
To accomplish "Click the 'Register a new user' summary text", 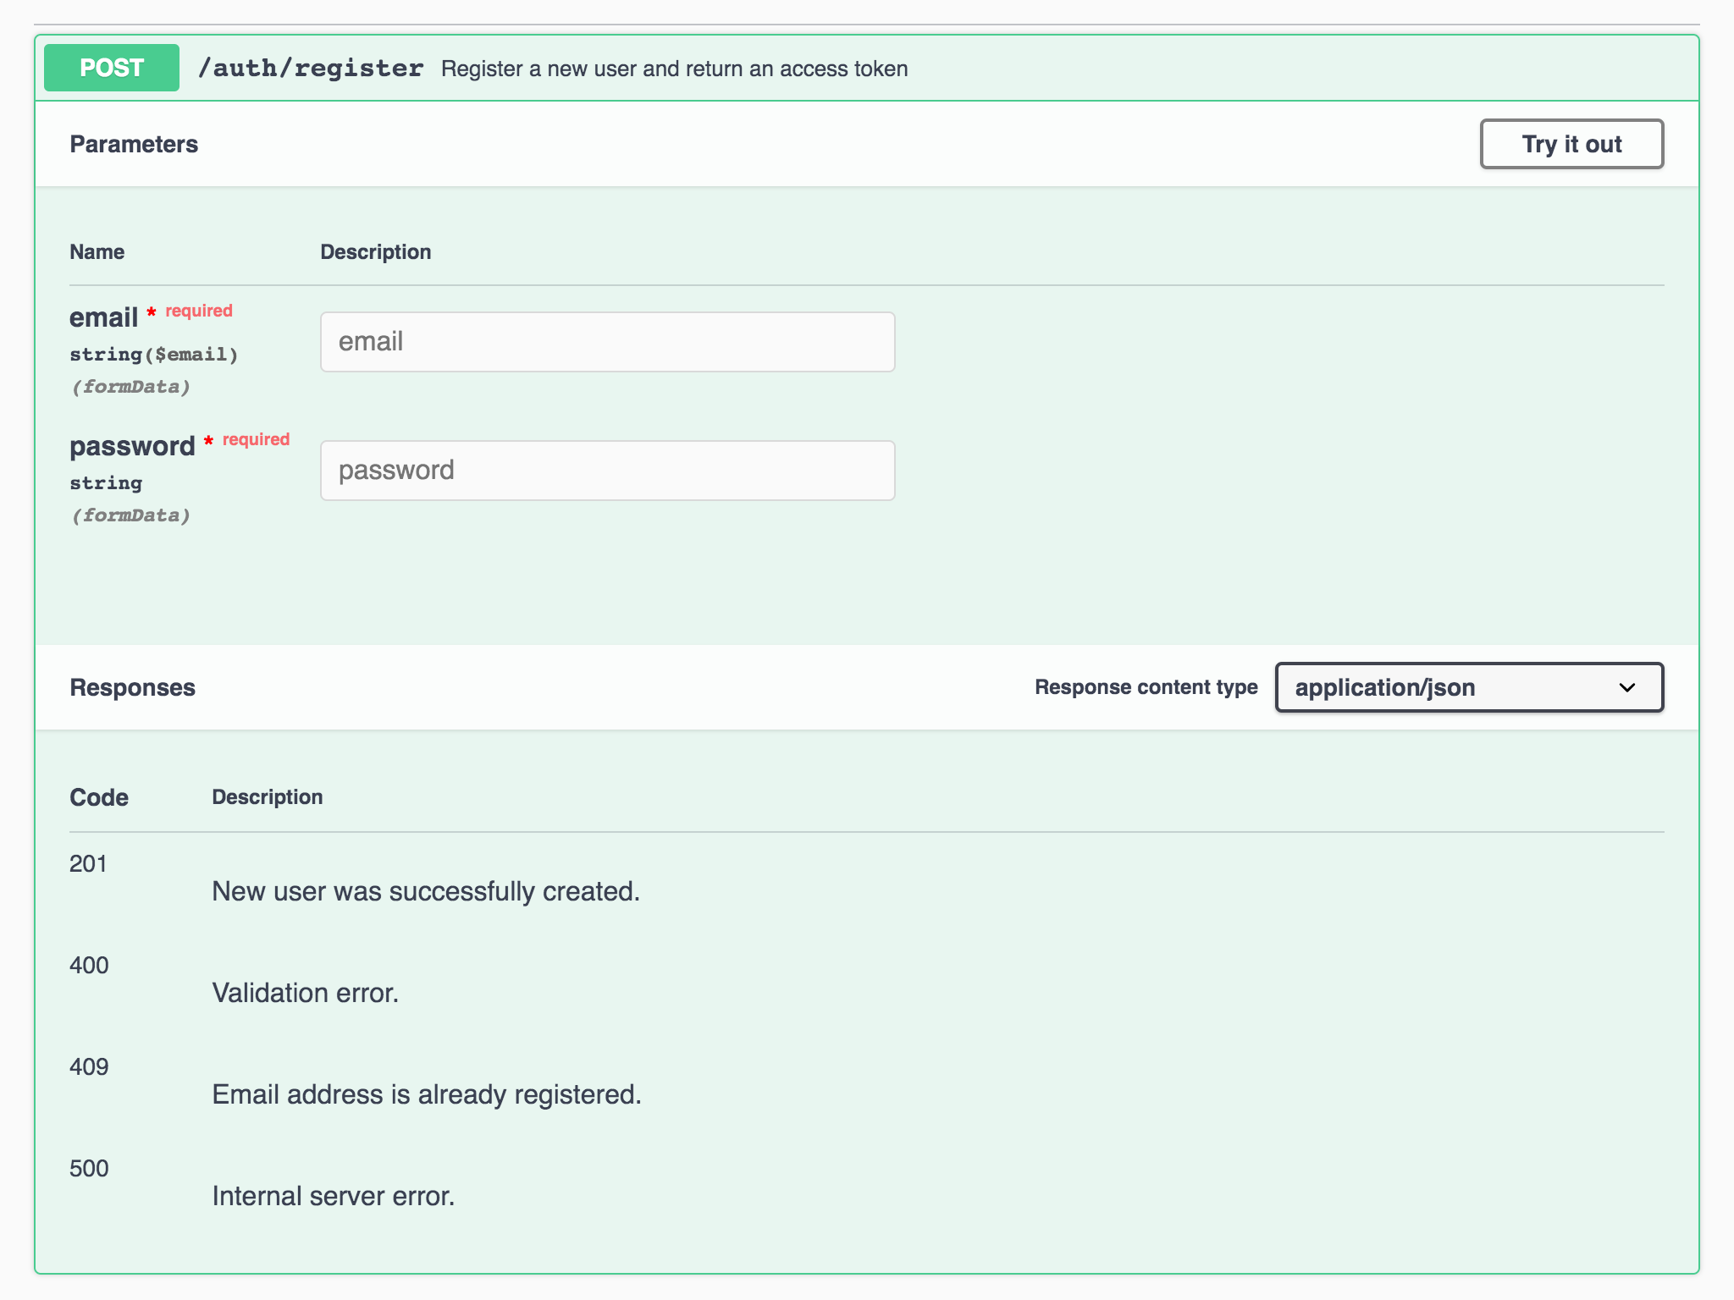I will 674,69.
